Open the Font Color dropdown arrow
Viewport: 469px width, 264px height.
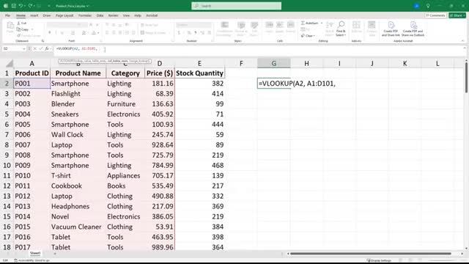tap(98, 33)
